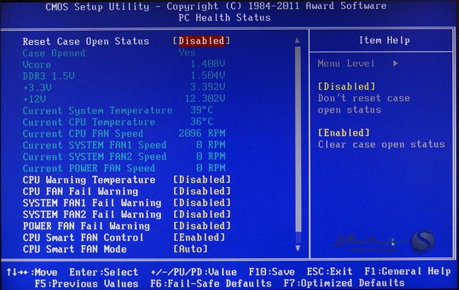This screenshot has width=459, height=290.
Task: Select the Reset Case Open Status [Disabled] value
Action: tap(201, 41)
